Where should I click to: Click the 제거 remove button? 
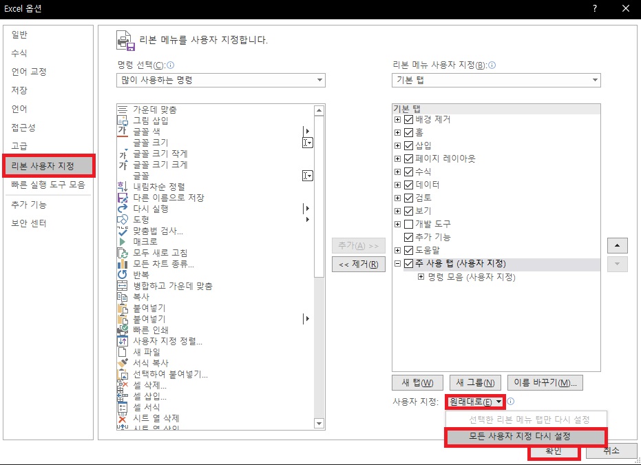point(359,265)
